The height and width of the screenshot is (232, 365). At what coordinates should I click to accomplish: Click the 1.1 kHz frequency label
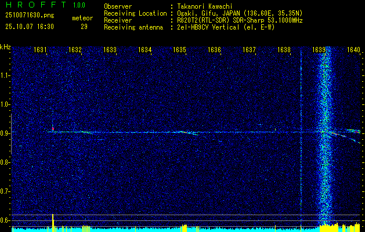tap(6, 75)
